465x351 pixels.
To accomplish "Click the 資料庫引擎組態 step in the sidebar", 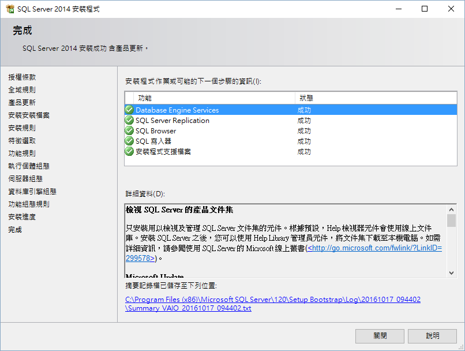I will point(32,191).
